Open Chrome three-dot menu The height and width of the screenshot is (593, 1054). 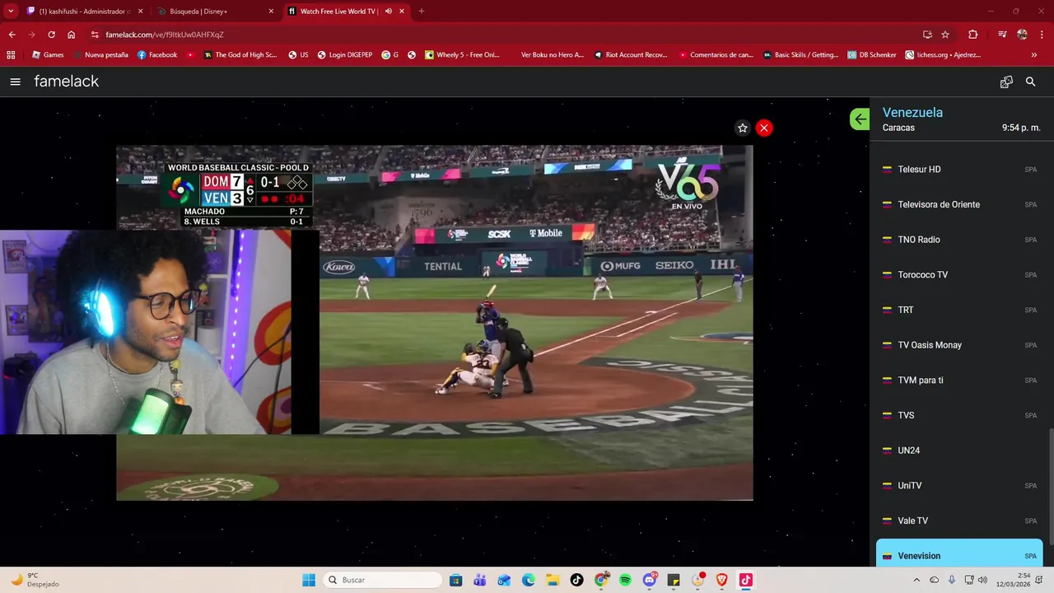[1042, 35]
